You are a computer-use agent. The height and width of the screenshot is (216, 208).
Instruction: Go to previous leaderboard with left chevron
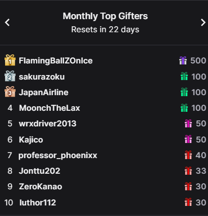pyautogui.click(x=7, y=23)
